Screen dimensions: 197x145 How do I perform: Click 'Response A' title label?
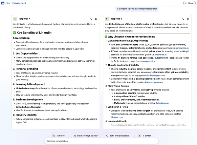coord(24,19)
